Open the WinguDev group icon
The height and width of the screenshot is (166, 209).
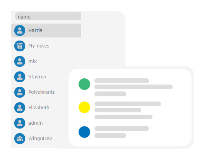(20, 139)
